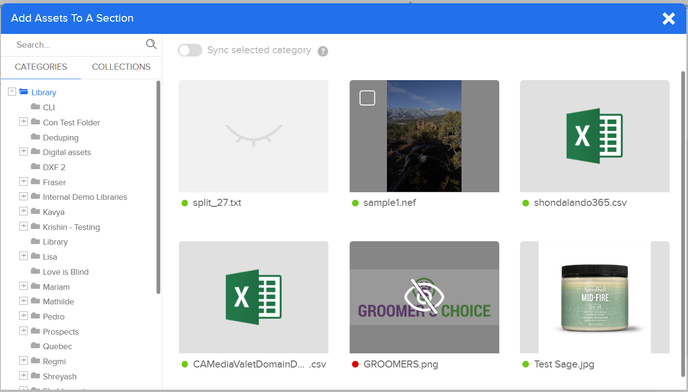Click the blue Library folder icon
Image resolution: width=688 pixels, height=392 pixels.
click(24, 92)
